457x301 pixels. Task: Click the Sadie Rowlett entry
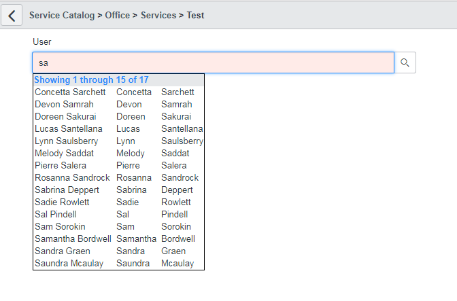pyautogui.click(x=62, y=202)
